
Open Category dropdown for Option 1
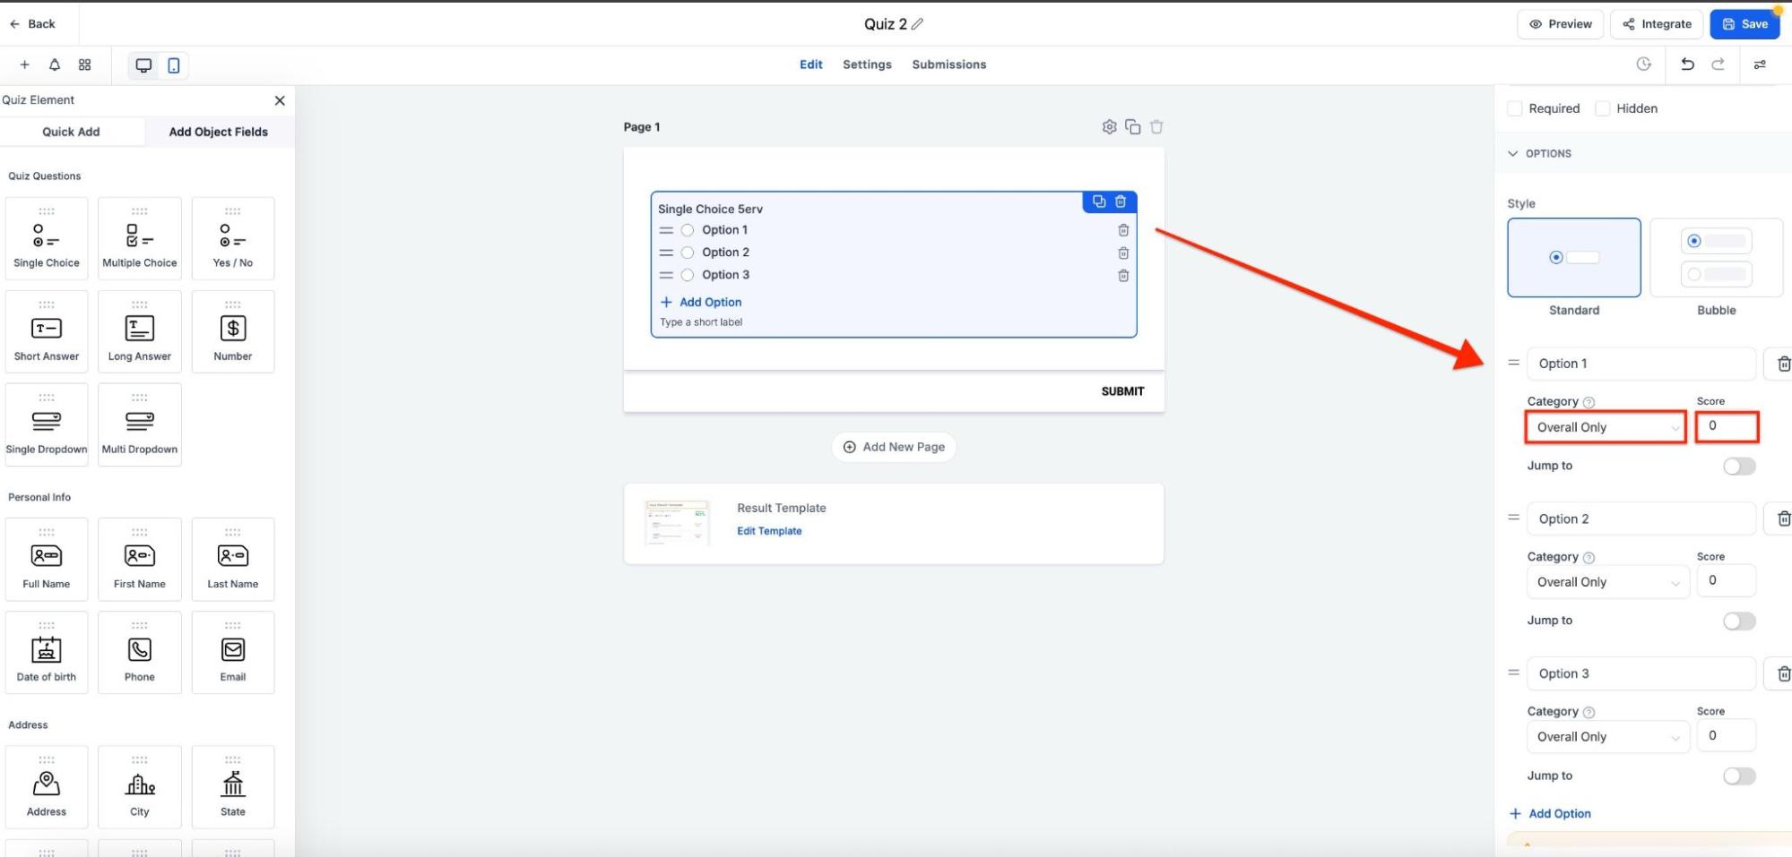(x=1606, y=427)
